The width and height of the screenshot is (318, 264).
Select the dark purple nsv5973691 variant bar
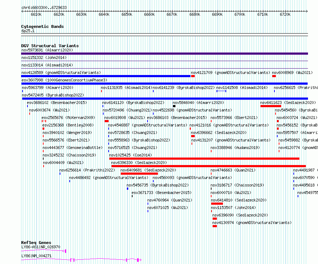click(x=164, y=54)
